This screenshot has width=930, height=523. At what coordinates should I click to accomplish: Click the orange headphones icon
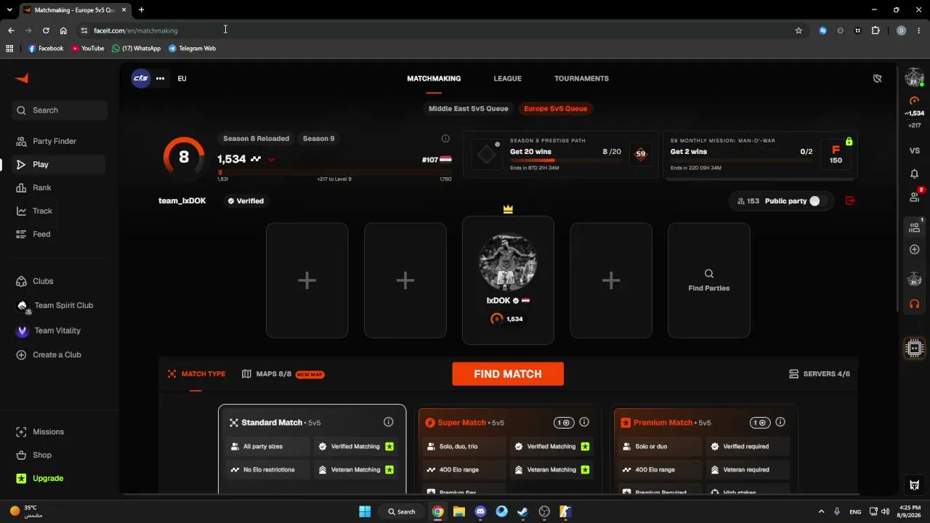[x=915, y=304]
